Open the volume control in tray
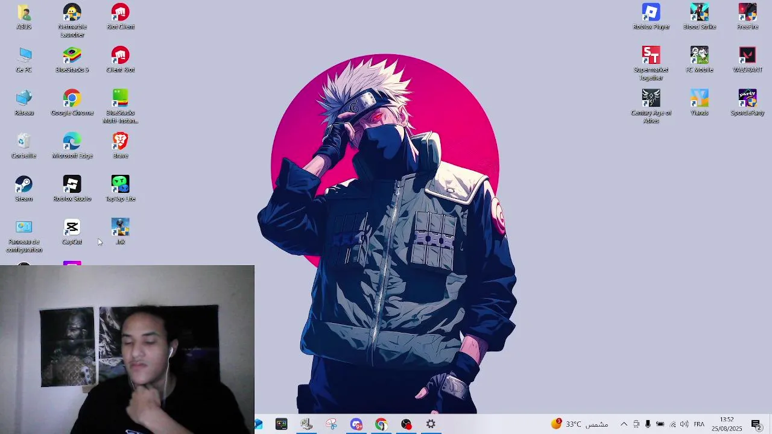The height and width of the screenshot is (434, 772). click(x=684, y=424)
